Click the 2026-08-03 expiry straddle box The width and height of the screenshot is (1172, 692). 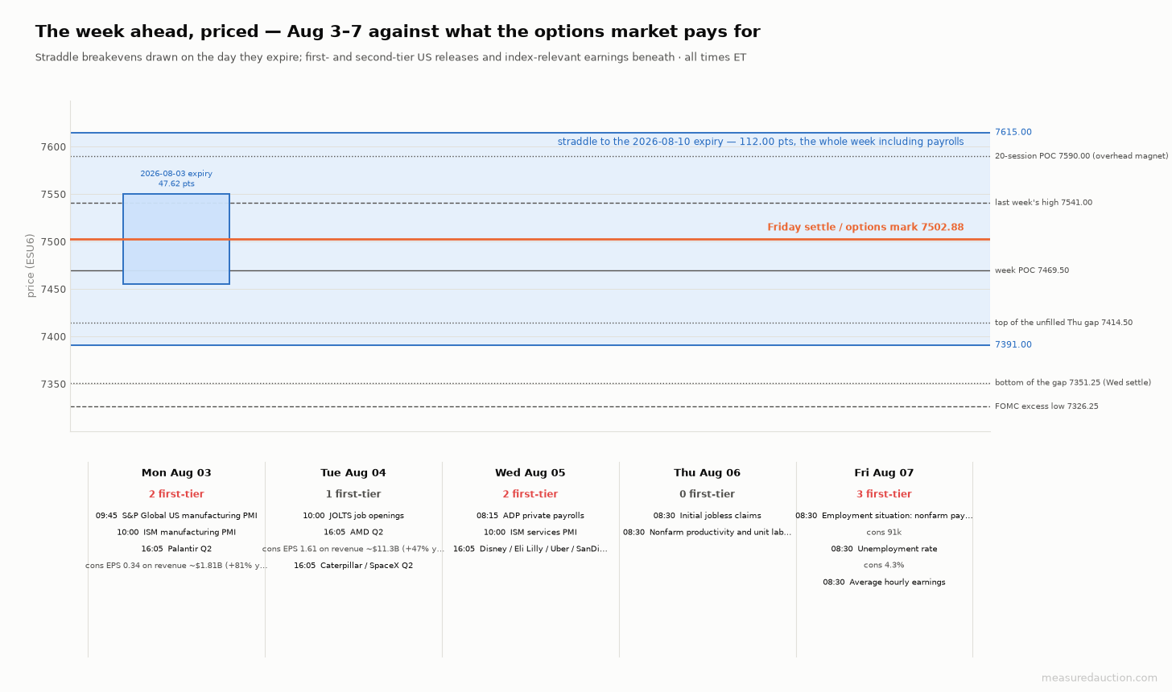(x=176, y=239)
